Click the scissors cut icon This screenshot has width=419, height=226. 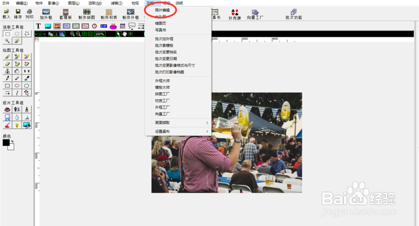[56, 34]
